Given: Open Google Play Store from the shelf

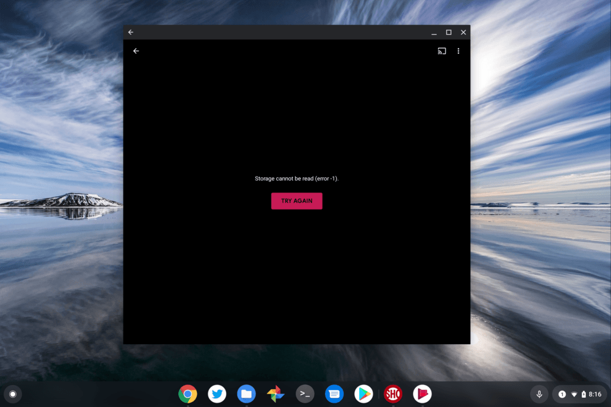Looking at the screenshot, I should coord(364,394).
